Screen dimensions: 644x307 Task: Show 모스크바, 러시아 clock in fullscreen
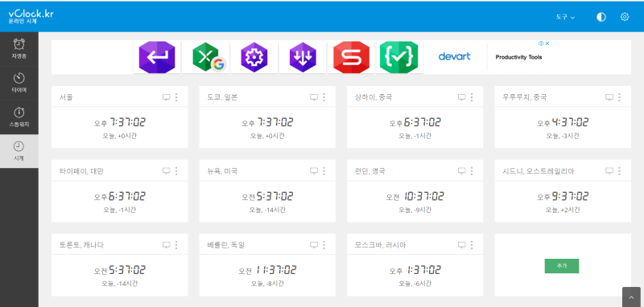461,244
